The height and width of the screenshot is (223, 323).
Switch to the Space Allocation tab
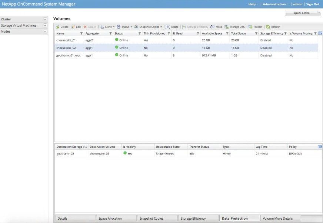click(110, 219)
